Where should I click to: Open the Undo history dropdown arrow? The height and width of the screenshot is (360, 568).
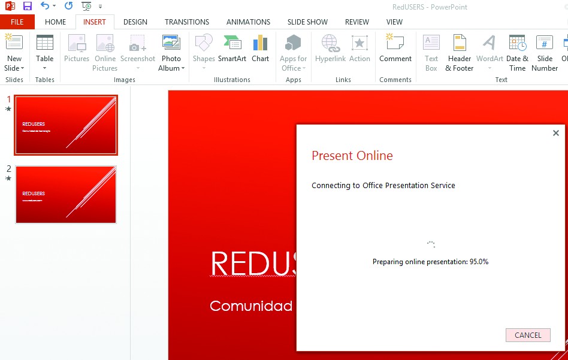tap(54, 6)
